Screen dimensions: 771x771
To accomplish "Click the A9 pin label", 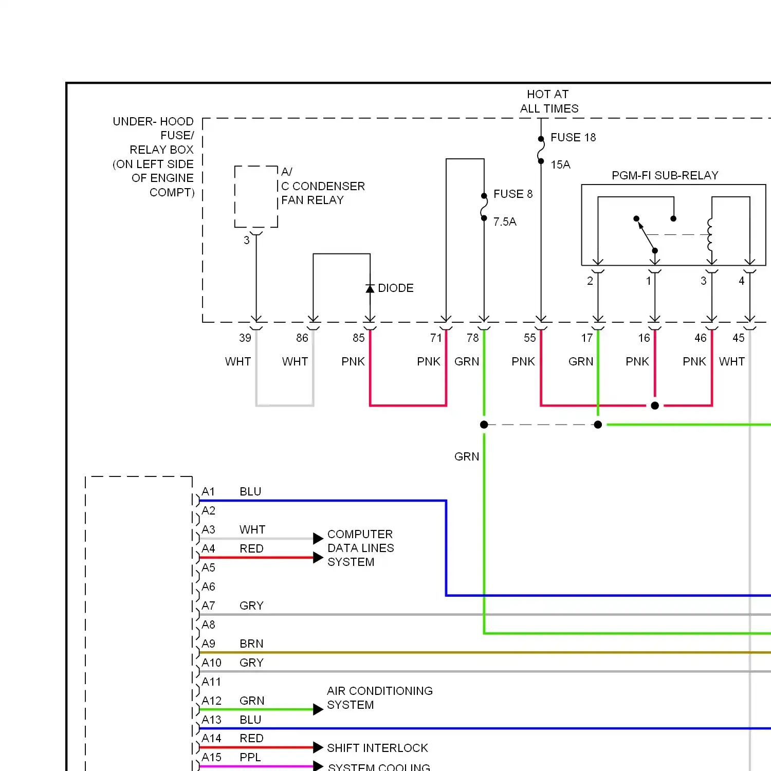I will pyautogui.click(x=208, y=644).
